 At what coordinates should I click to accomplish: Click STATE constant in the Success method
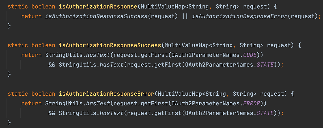point(265,65)
